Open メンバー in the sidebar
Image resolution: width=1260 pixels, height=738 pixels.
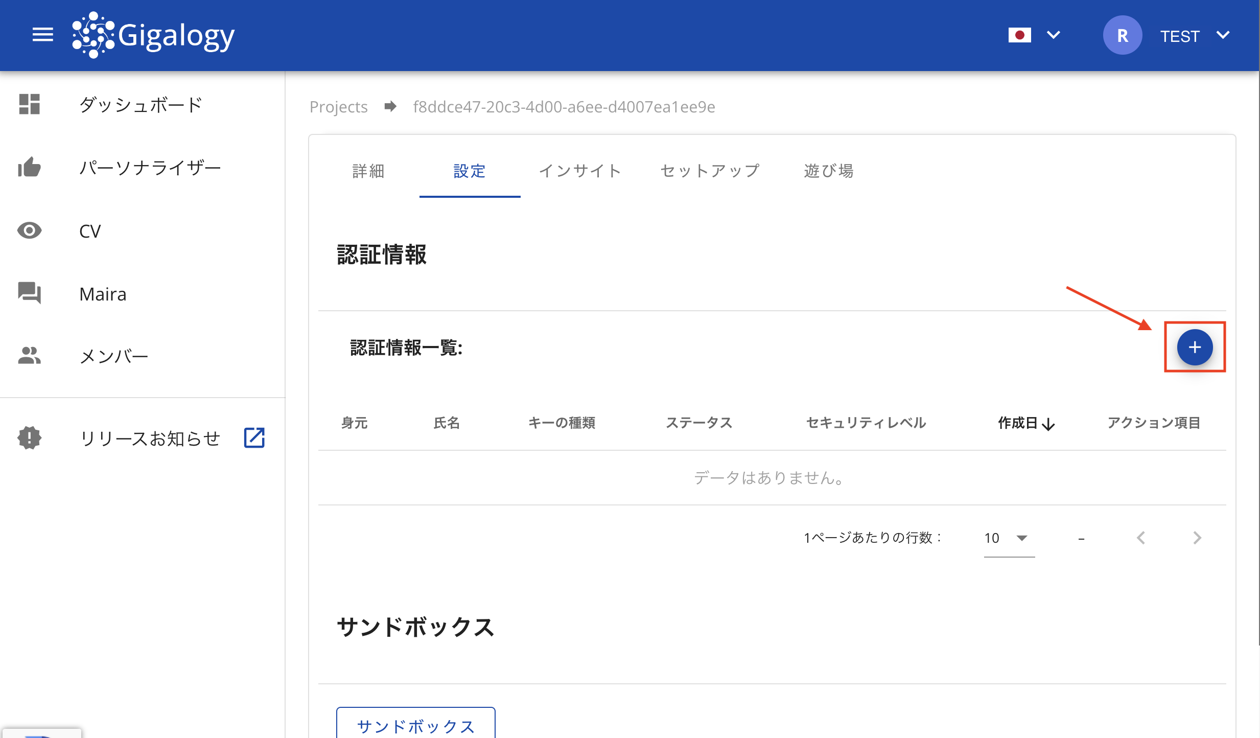point(113,356)
